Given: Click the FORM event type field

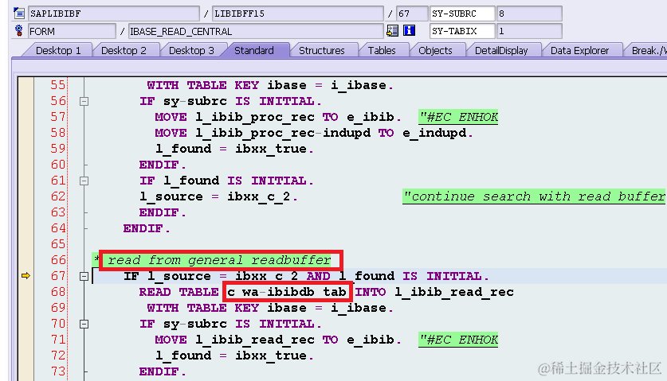Looking at the screenshot, I should [72, 31].
